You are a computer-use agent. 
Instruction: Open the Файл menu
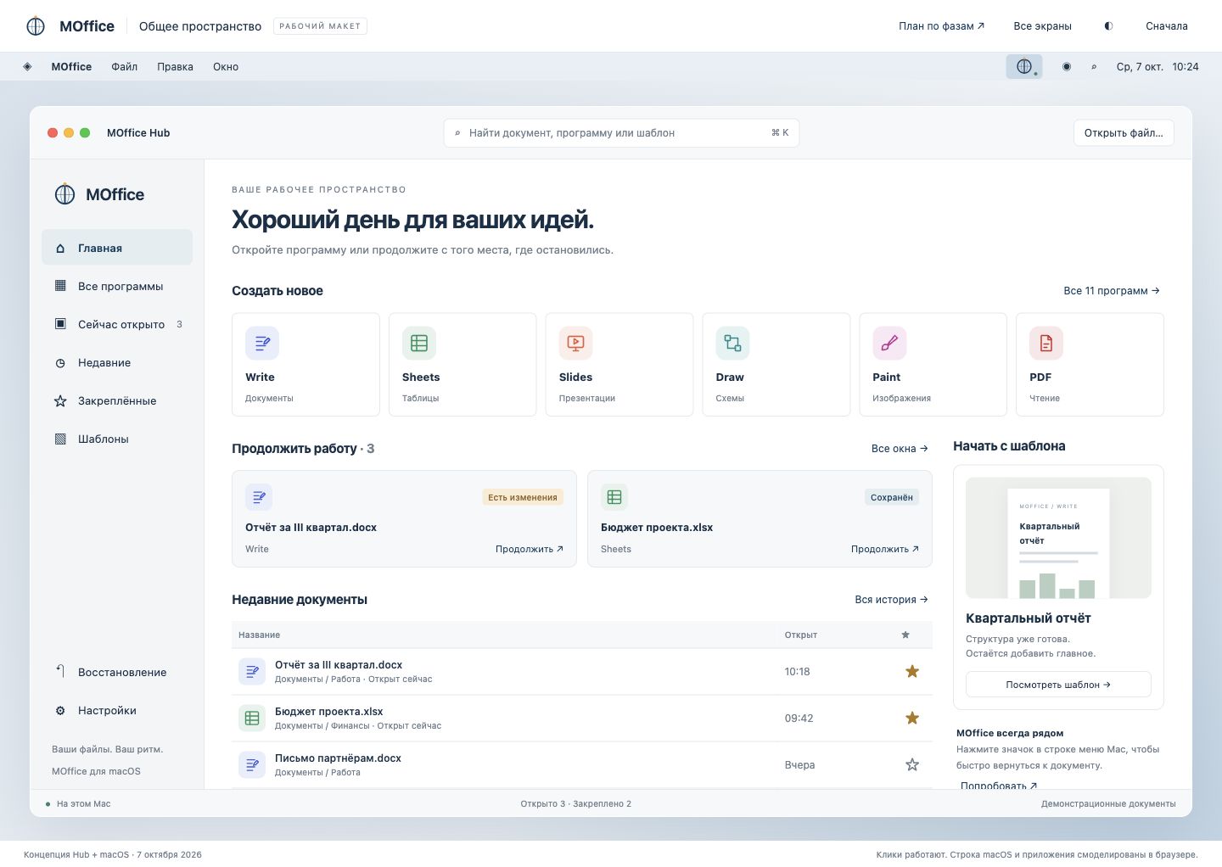(124, 67)
